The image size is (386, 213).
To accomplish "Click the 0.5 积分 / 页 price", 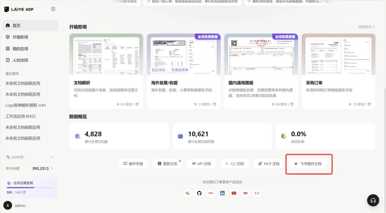I will [128, 104].
